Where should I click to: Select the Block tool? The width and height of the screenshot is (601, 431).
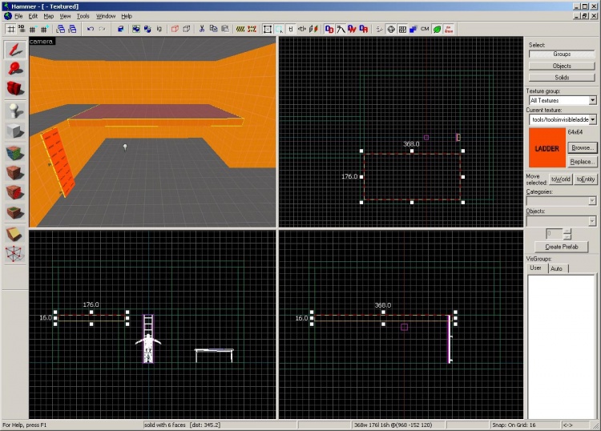(15, 131)
